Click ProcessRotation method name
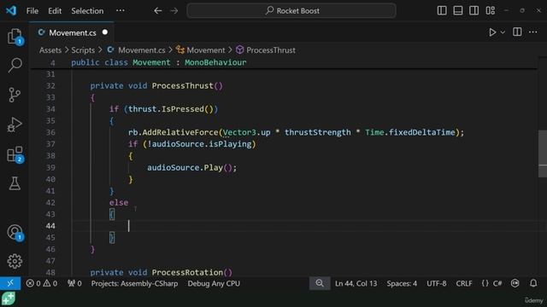The image size is (547, 307). [187, 272]
